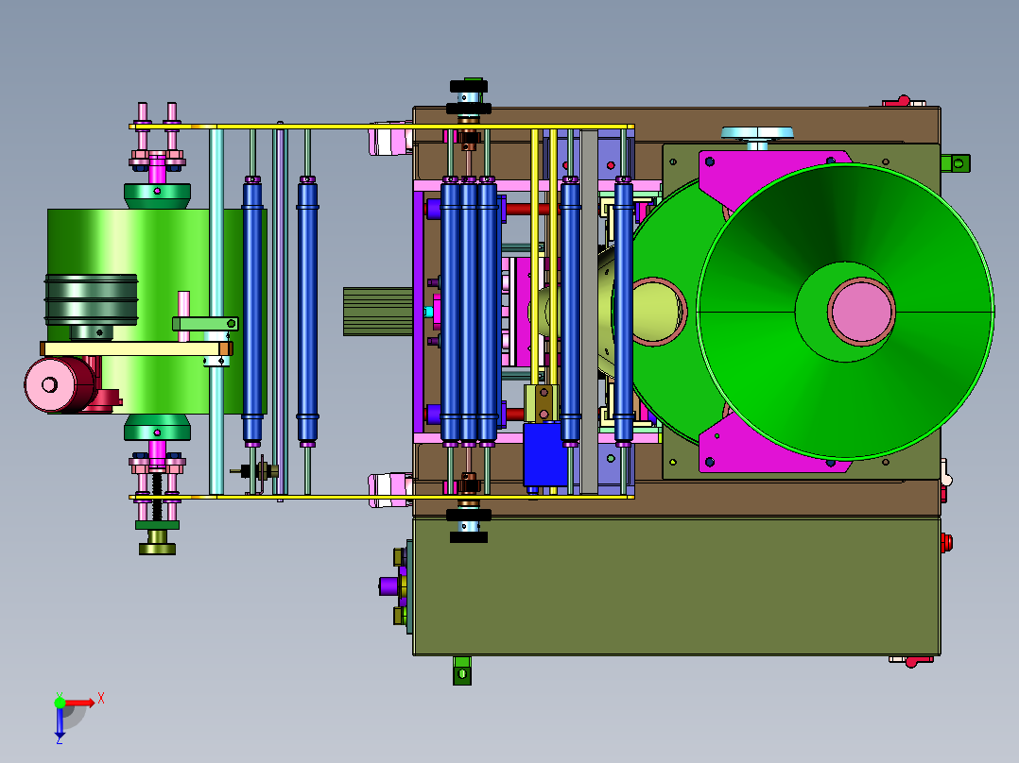Pick the pale yellow hub of the smaller green disc
1019x763 pixels.
coord(656,312)
